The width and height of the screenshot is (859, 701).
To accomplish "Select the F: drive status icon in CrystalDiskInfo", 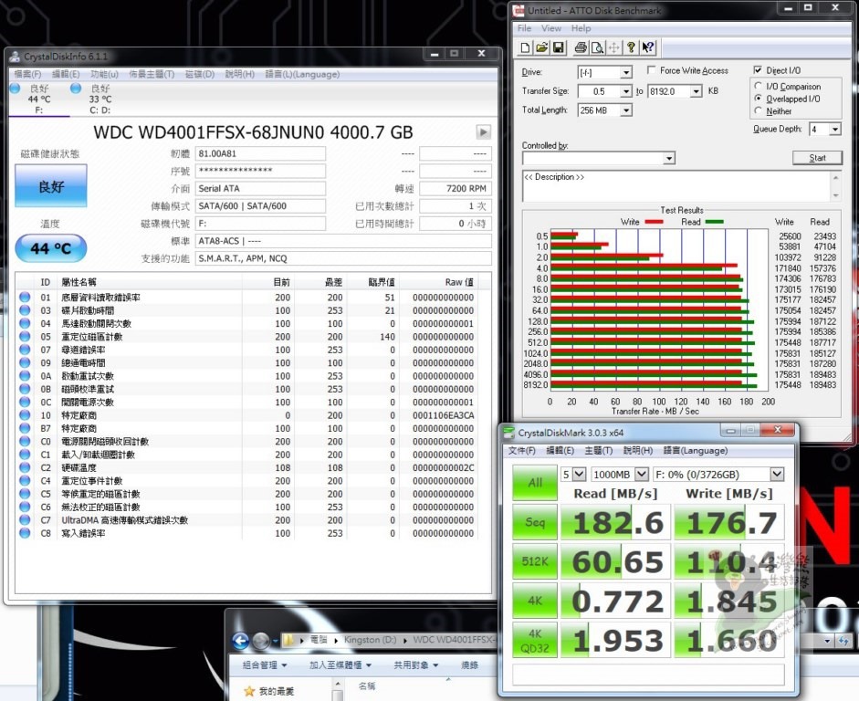I will coord(16,89).
